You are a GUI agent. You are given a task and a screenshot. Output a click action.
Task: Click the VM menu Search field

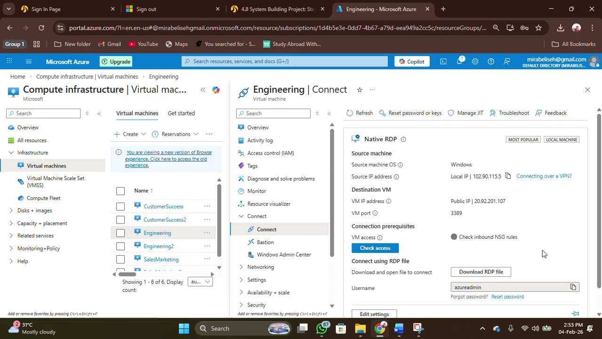pyautogui.click(x=273, y=113)
